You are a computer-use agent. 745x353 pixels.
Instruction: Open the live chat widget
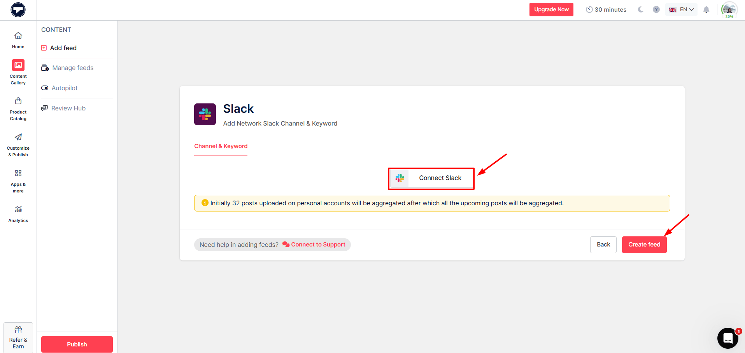728,338
